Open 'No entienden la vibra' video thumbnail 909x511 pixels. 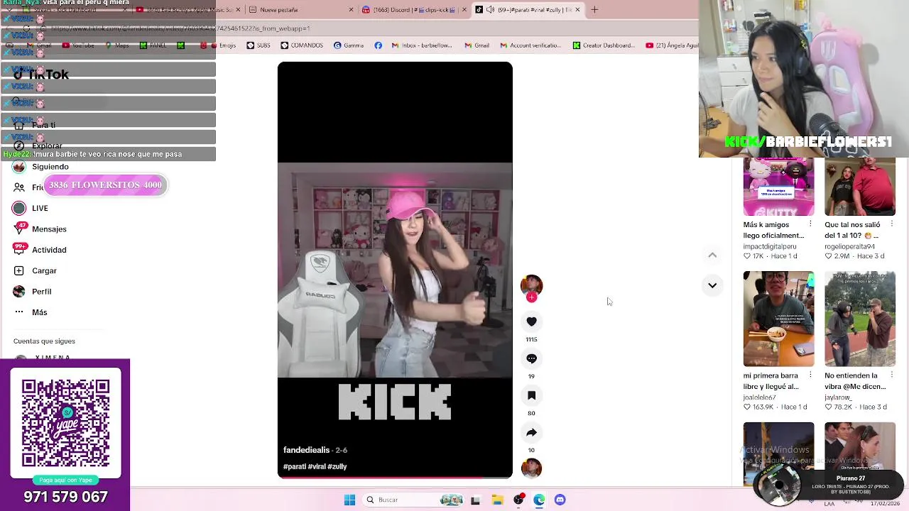860,319
